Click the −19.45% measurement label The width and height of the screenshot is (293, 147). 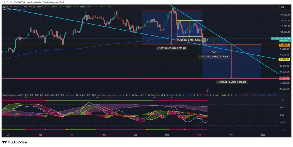[172, 48]
